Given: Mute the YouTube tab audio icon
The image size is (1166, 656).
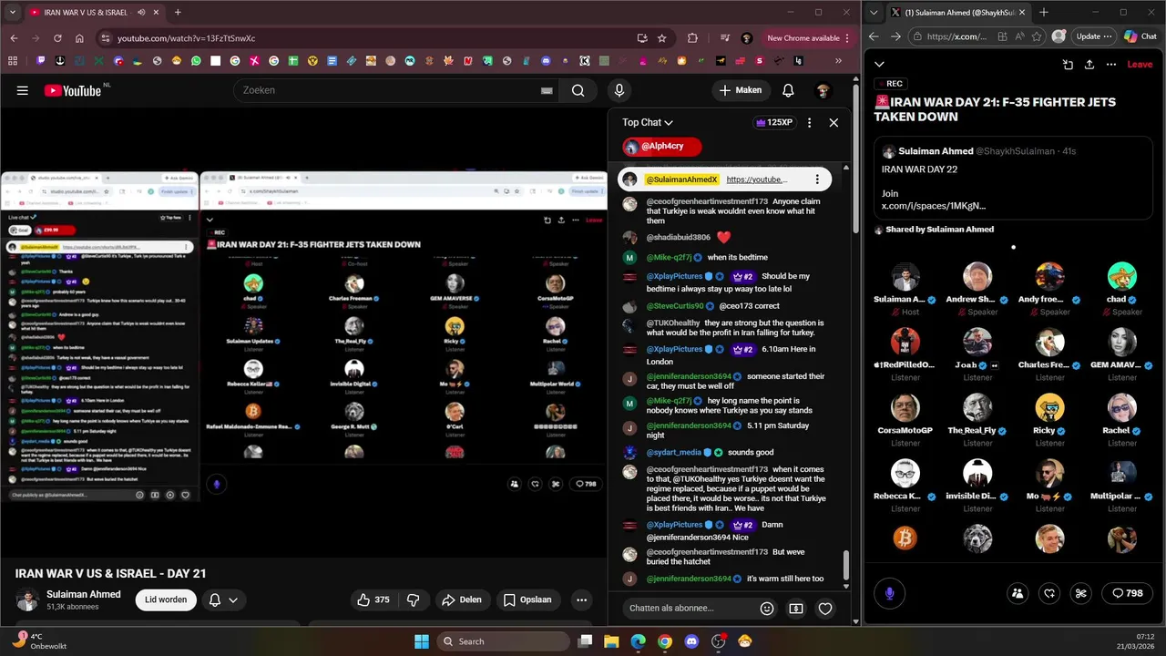Looking at the screenshot, I should pos(141,13).
